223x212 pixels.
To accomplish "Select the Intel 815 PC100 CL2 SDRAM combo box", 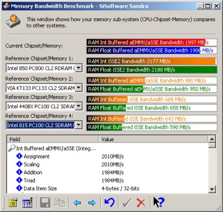I will click(x=44, y=125).
